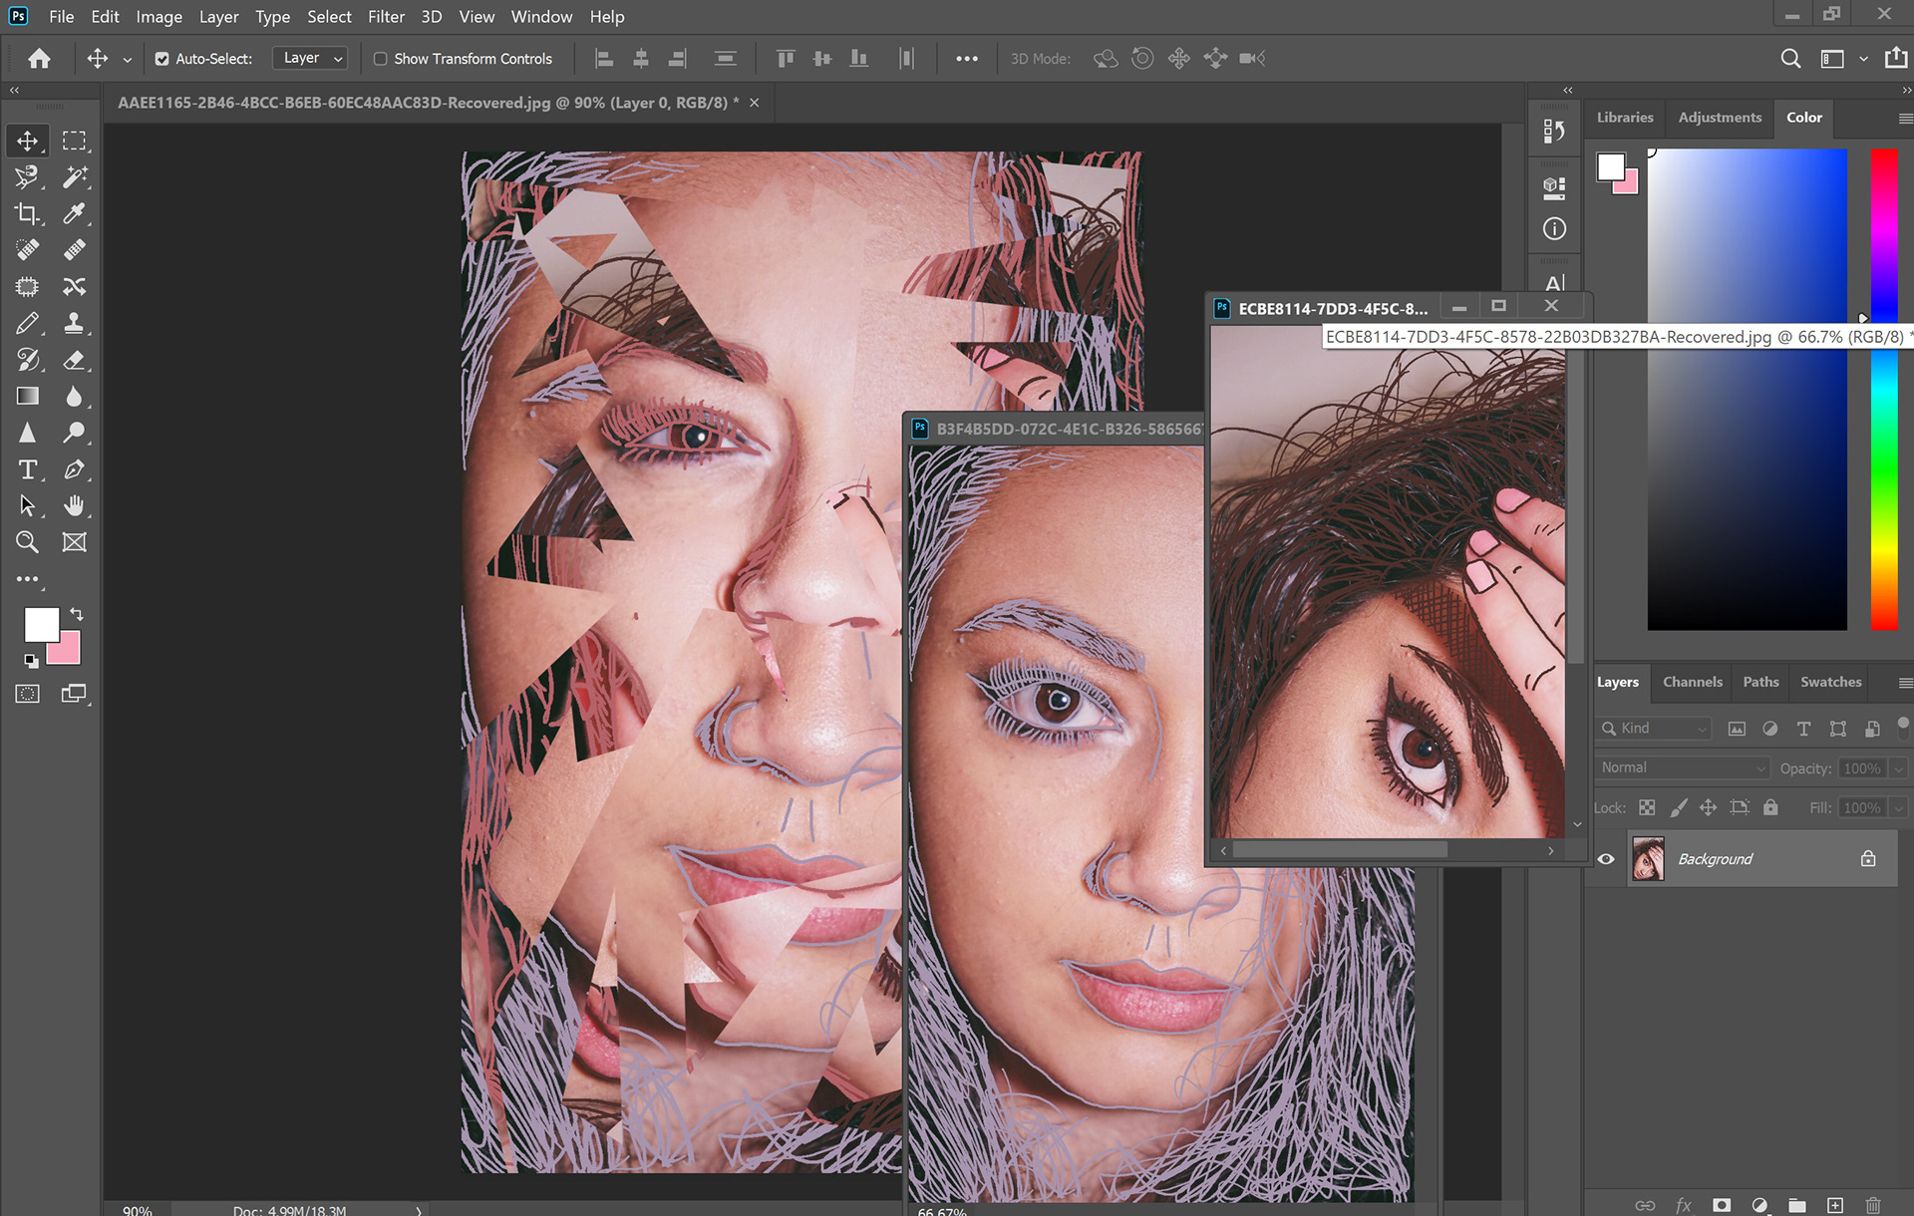Click the delete layer trash icon
Image resolution: width=1914 pixels, height=1216 pixels.
click(x=1873, y=1205)
